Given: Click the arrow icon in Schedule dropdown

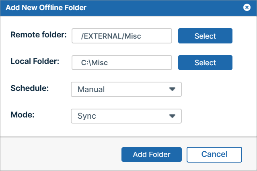Looking at the screenshot, I should coord(173,89).
